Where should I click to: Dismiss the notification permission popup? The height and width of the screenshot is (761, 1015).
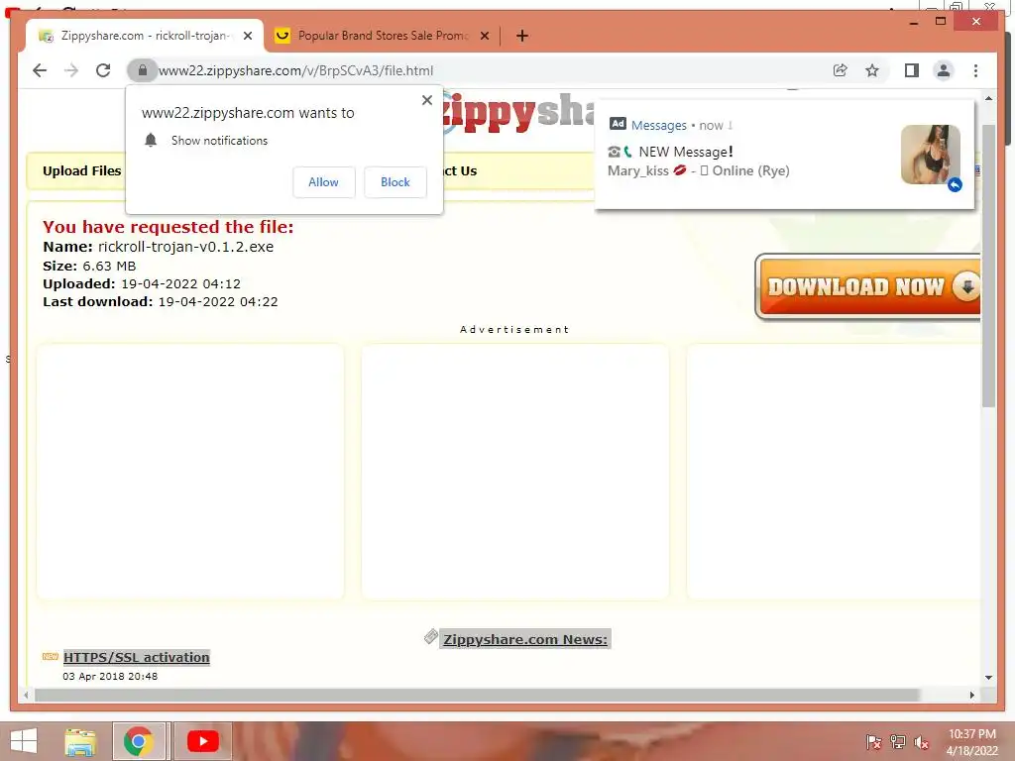pos(426,100)
